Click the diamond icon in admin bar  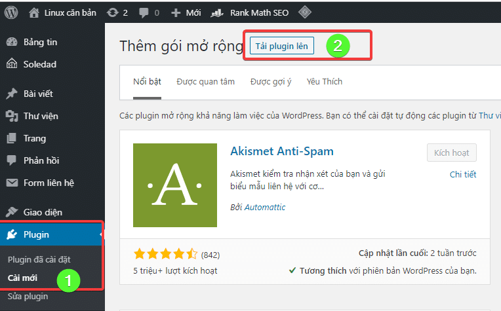click(304, 12)
